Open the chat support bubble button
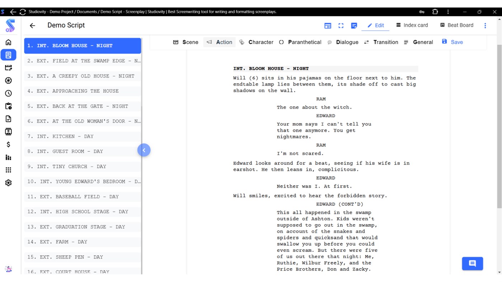 pos(472,264)
